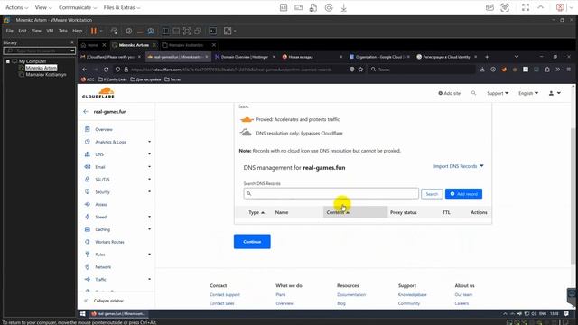The width and height of the screenshot is (578, 325).
Task: Open Firefox downloads arrow icon
Action: tap(482, 70)
